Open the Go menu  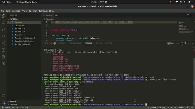pos(30,11)
